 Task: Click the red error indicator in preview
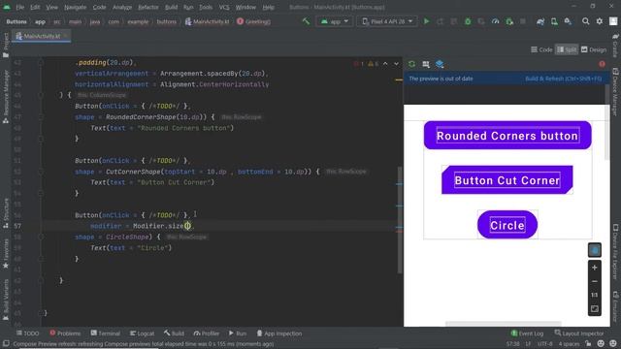click(x=602, y=64)
